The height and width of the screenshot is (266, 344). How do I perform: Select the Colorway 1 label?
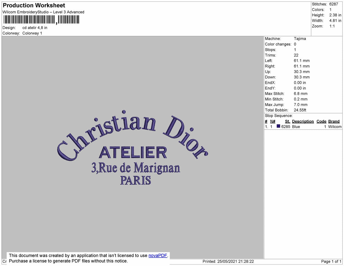tap(32, 33)
